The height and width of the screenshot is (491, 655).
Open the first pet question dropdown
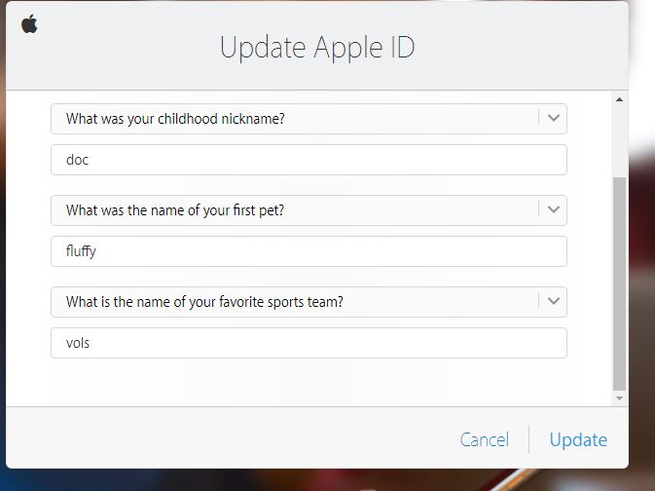309,210
